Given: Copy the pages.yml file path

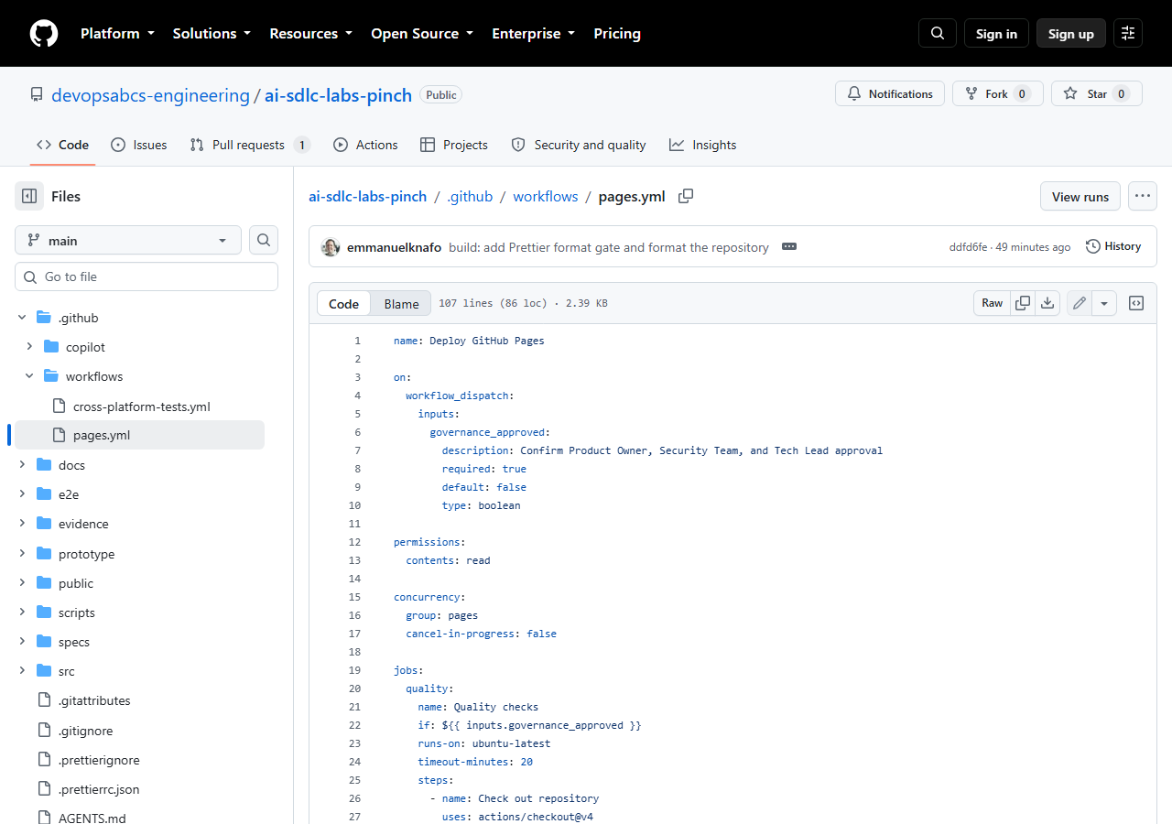Looking at the screenshot, I should click(686, 196).
